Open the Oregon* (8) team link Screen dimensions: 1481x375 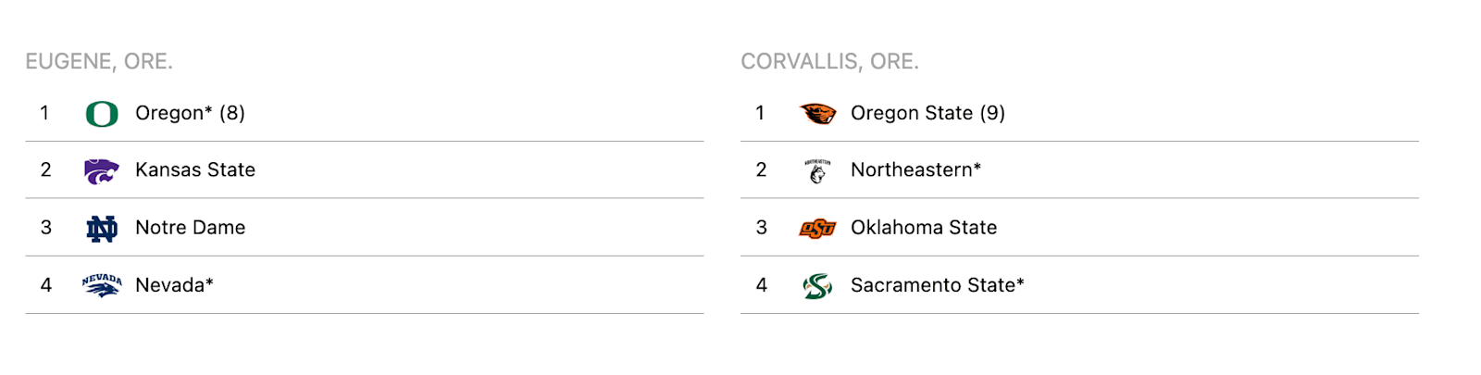pos(190,113)
